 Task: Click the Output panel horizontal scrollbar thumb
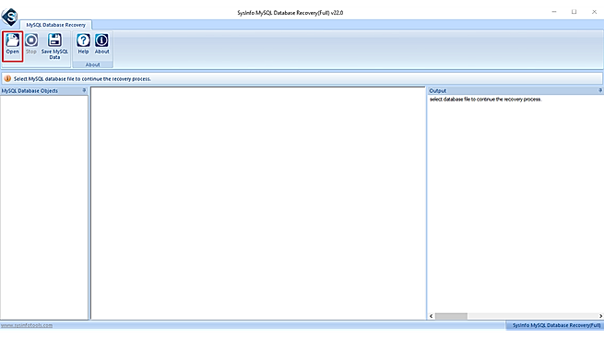click(451, 316)
